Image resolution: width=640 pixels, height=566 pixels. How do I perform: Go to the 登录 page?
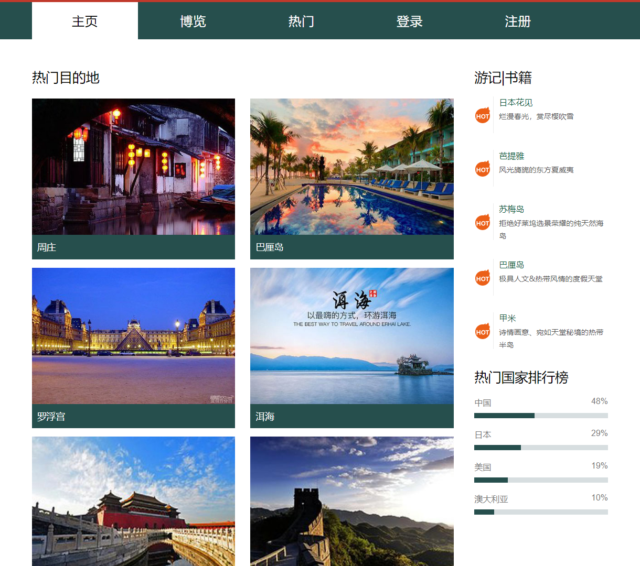409,21
